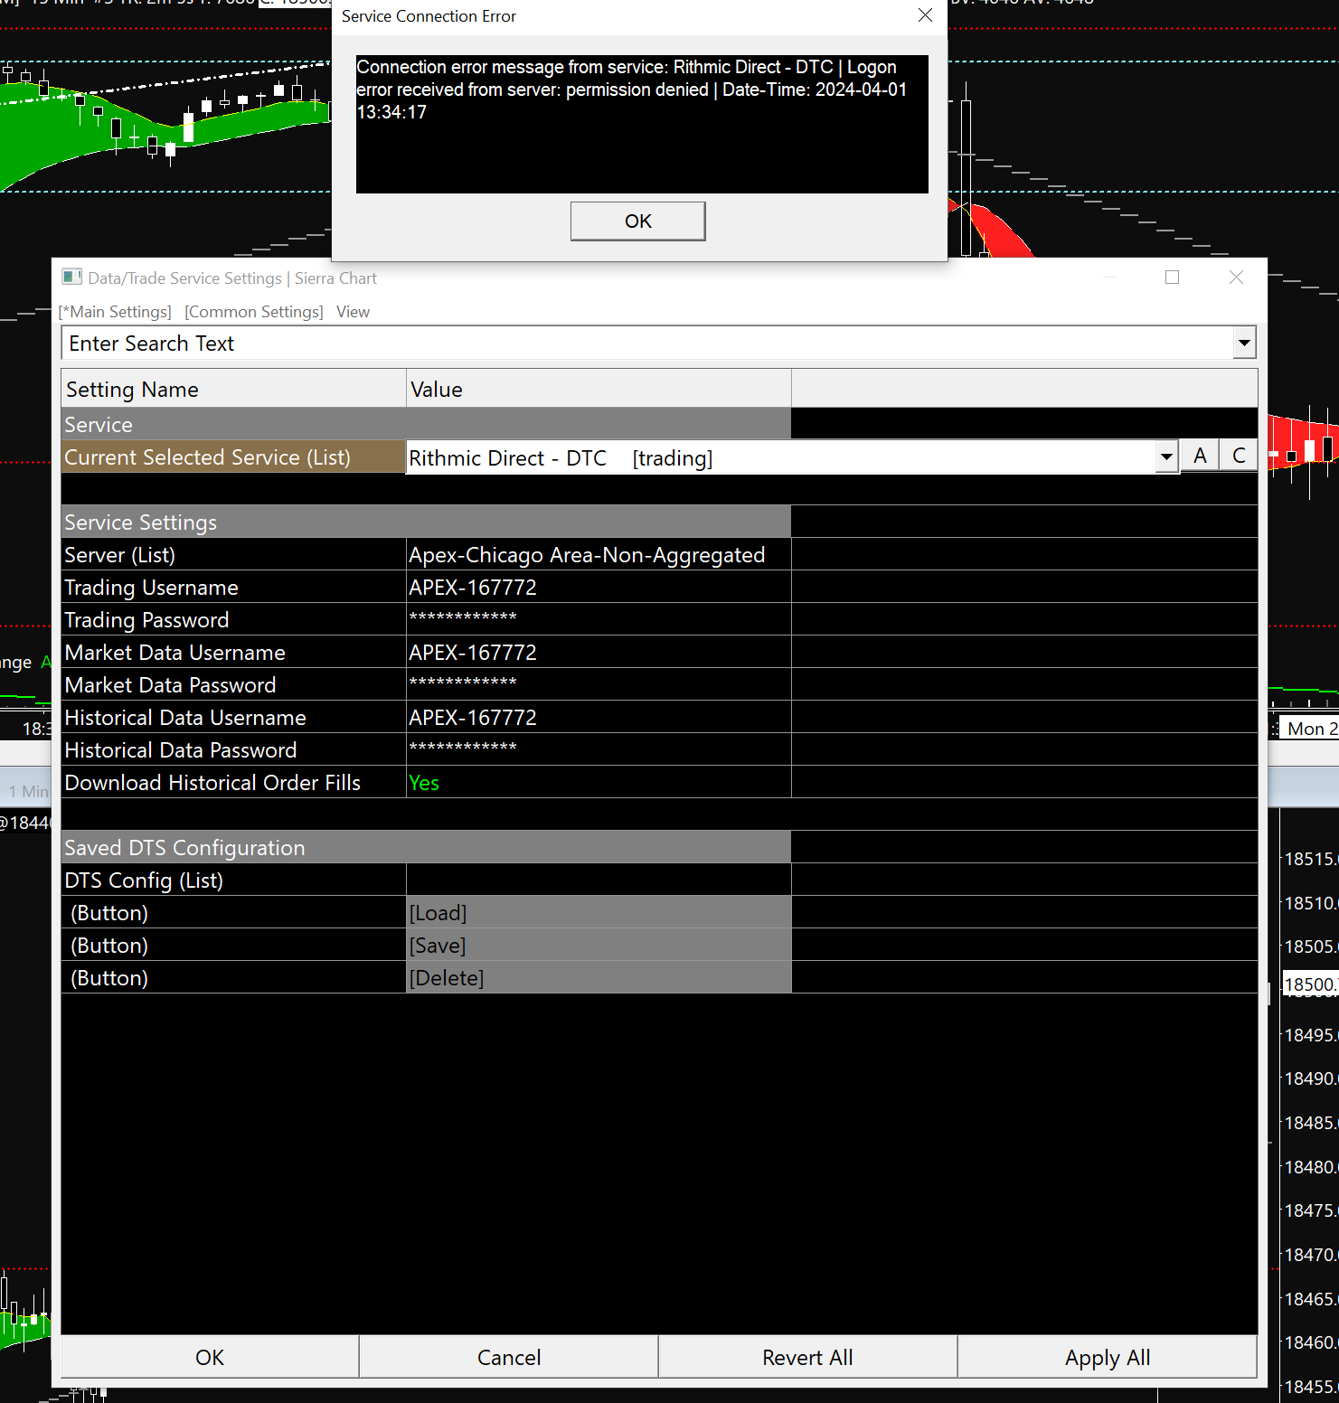Open the Main Settings menu

[x=115, y=312]
